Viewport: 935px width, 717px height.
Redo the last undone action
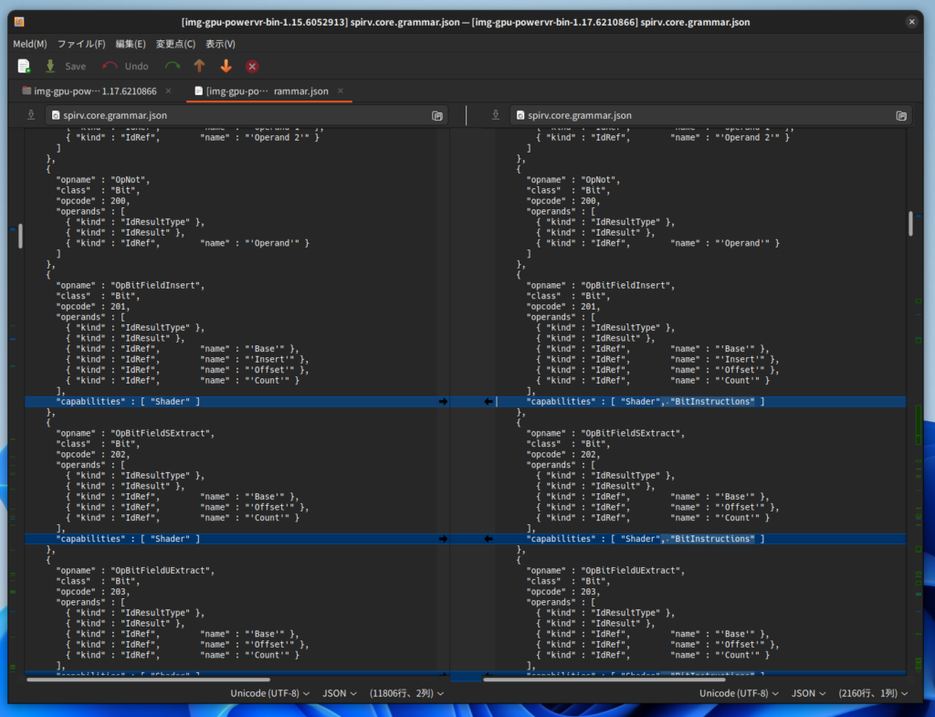click(173, 66)
